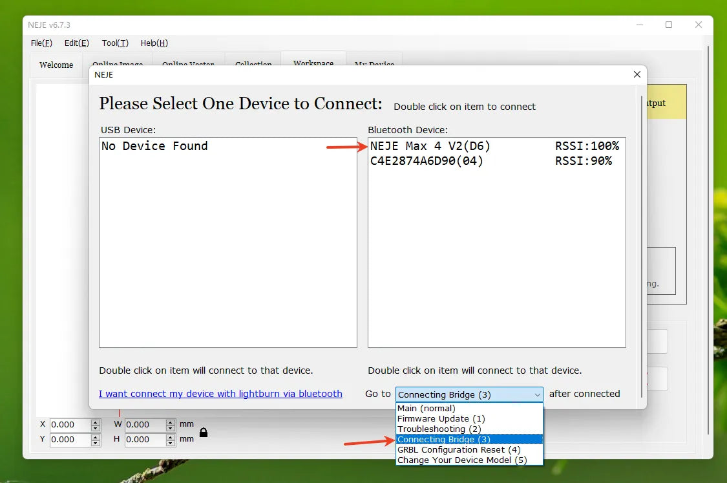
Task: Select NEJE Max 4 V2(D6) Bluetooth device
Action: tap(430, 146)
